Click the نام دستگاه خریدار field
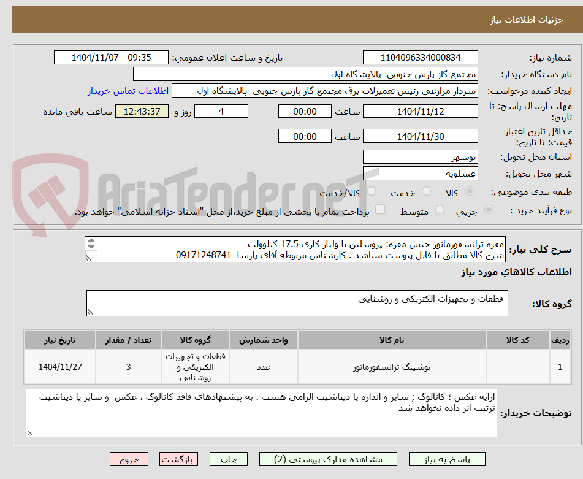The height and width of the screenshot is (479, 583). click(305, 74)
